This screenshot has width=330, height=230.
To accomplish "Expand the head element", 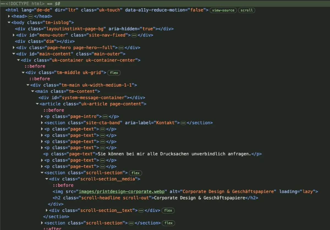I will click(x=9, y=16).
